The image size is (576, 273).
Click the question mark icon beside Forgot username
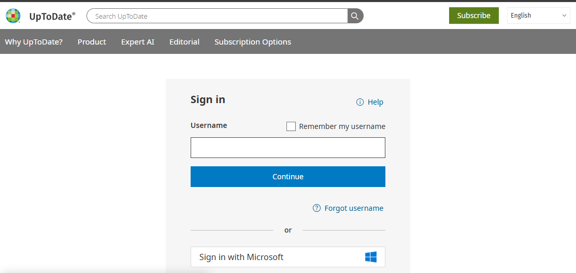click(x=316, y=208)
